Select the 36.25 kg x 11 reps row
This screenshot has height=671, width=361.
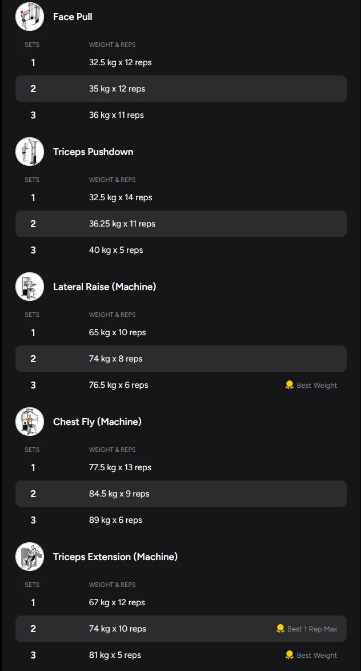(181, 224)
